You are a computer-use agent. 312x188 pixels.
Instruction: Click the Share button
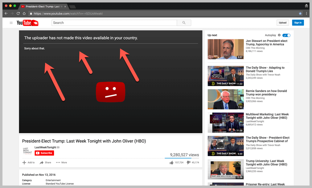click(45, 162)
